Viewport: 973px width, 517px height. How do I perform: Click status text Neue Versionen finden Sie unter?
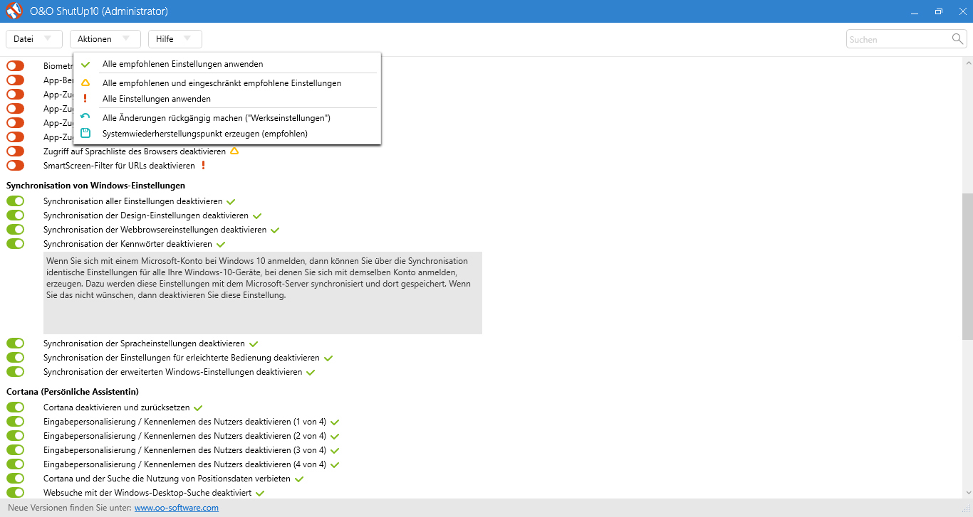[70, 508]
